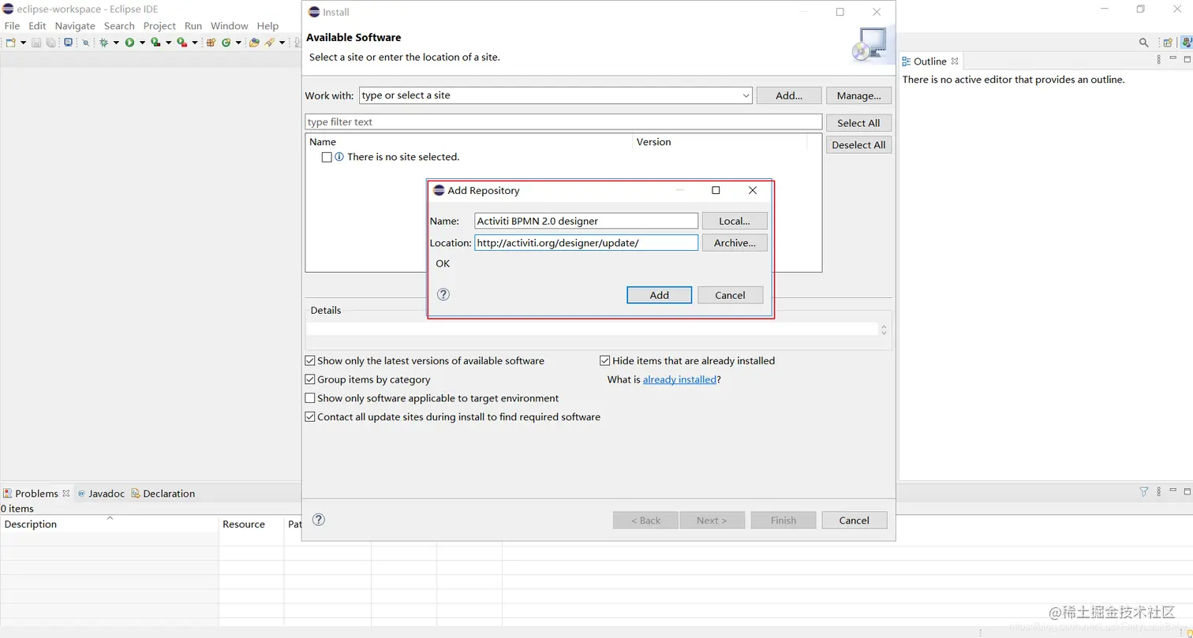Click the New Java Package icon
This screenshot has height=638, width=1193.
pyautogui.click(x=211, y=43)
